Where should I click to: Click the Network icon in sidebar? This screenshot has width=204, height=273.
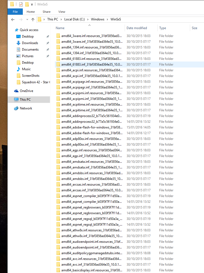[x=16, y=108]
